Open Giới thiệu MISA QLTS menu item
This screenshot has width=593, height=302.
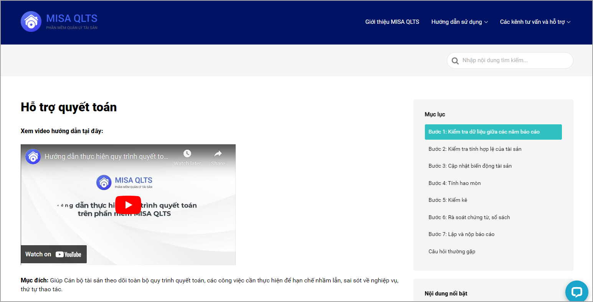pyautogui.click(x=392, y=22)
